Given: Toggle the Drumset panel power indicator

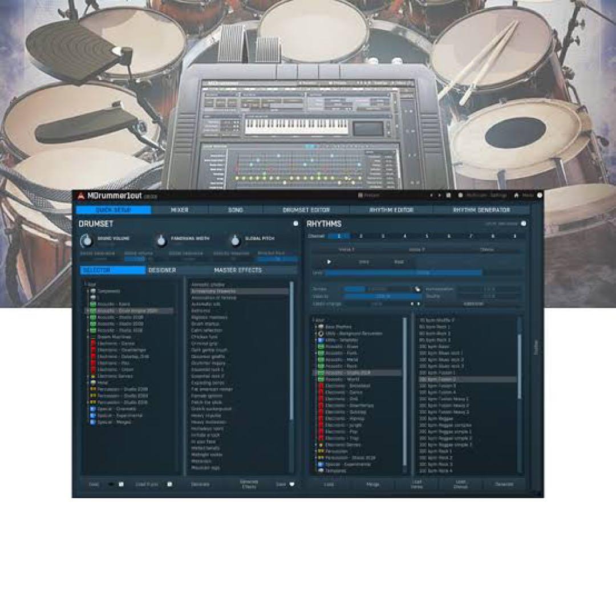Looking at the screenshot, I should 295,224.
